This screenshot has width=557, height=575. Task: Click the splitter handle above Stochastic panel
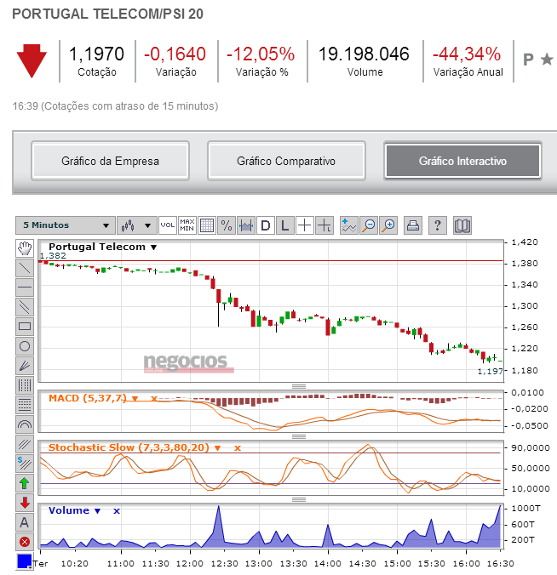point(299,436)
